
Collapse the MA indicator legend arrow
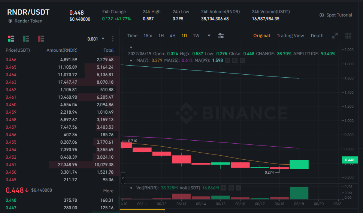point(131,60)
